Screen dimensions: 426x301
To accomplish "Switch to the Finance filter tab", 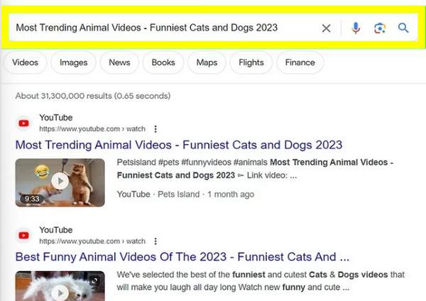I will click(300, 62).
